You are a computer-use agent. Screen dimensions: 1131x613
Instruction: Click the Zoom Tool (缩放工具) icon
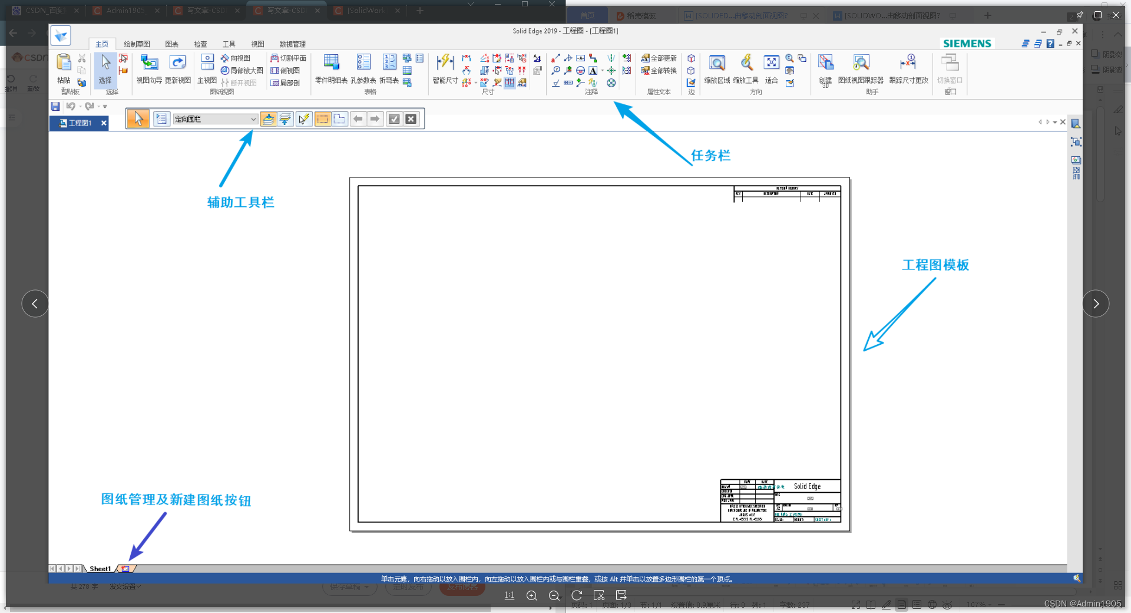(746, 69)
